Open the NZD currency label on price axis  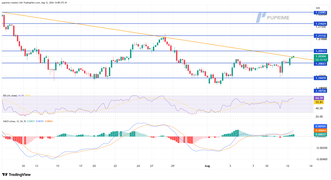318,8
